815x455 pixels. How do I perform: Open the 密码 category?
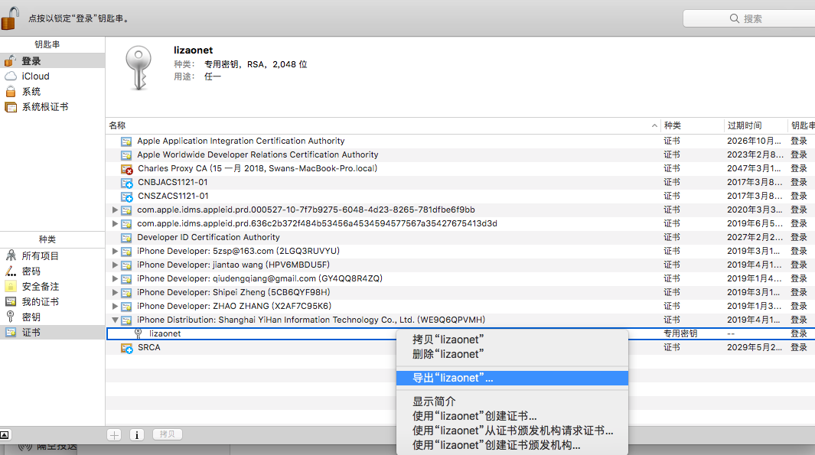coord(31,271)
